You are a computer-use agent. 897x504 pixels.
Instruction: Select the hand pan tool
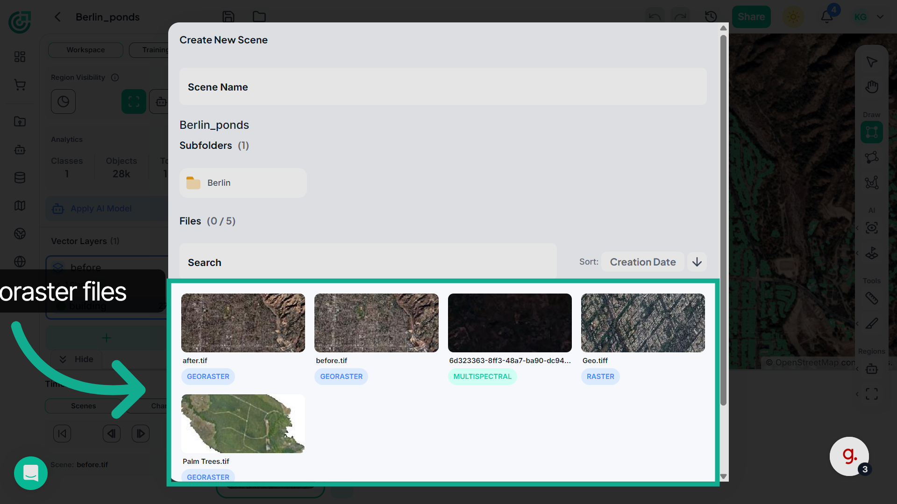click(872, 87)
